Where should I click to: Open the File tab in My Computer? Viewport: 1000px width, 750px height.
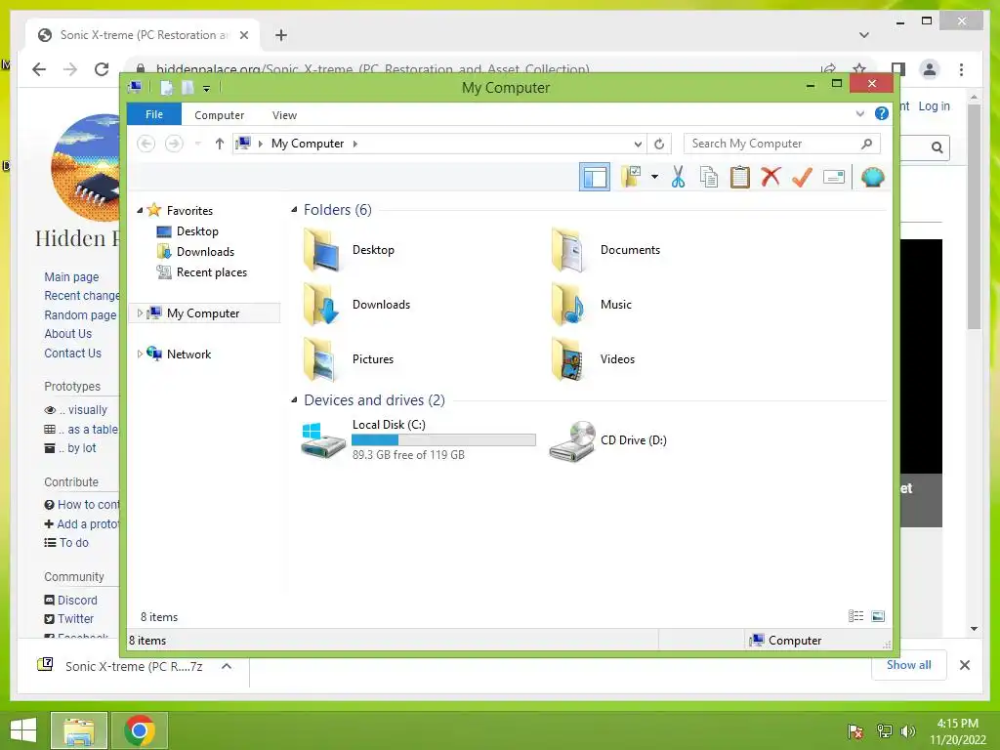pos(154,115)
